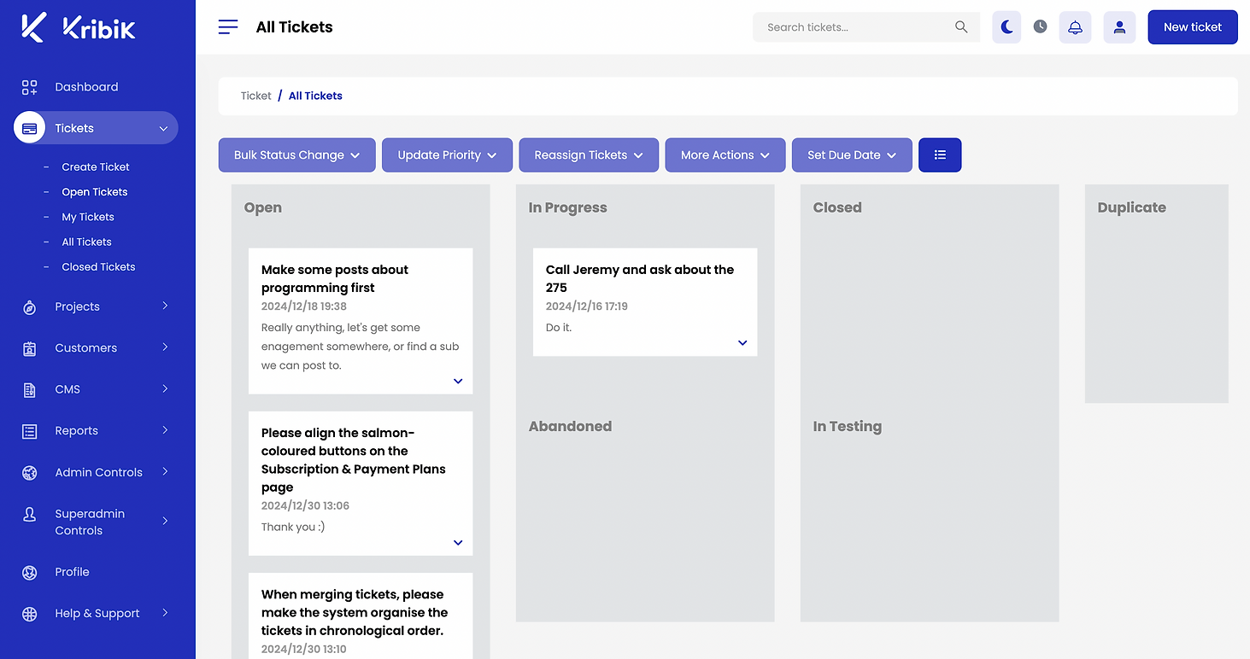Expand 'Please align the salmon-coloured buttons' card chevron

click(x=458, y=543)
